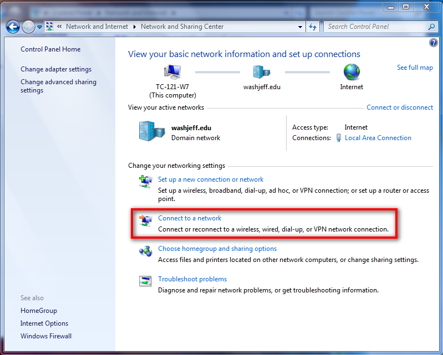Click the Connect or disconnect link
443x355 pixels.
(400, 107)
